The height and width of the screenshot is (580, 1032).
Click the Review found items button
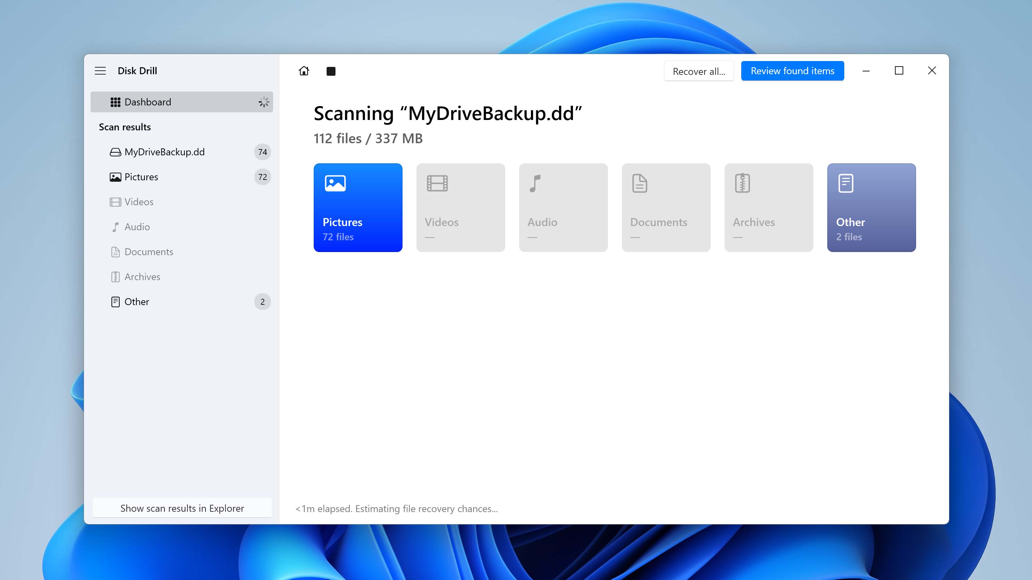[x=792, y=71]
